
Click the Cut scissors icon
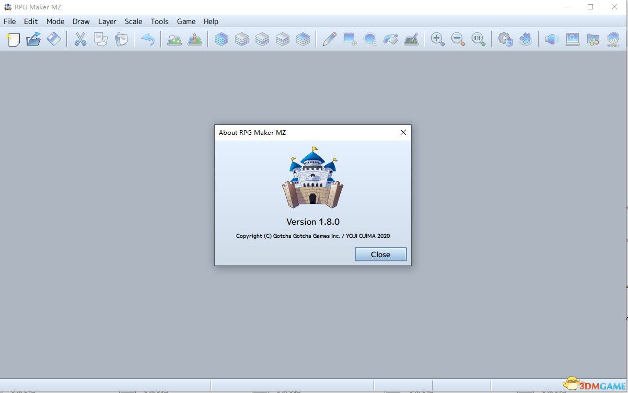(80, 39)
